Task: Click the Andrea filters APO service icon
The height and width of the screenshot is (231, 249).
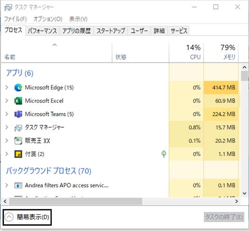Action: [18, 185]
